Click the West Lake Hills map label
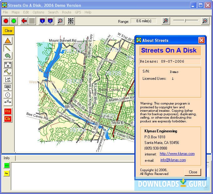Screen dimensions: 213x194 point(42,82)
